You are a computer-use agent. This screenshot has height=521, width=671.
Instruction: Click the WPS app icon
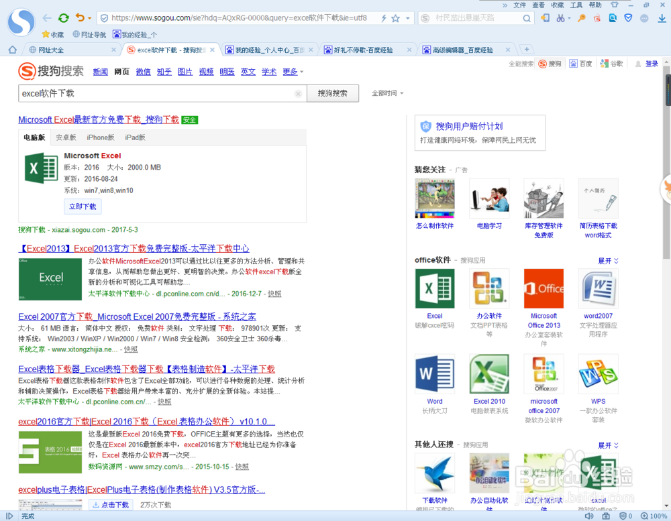click(599, 374)
